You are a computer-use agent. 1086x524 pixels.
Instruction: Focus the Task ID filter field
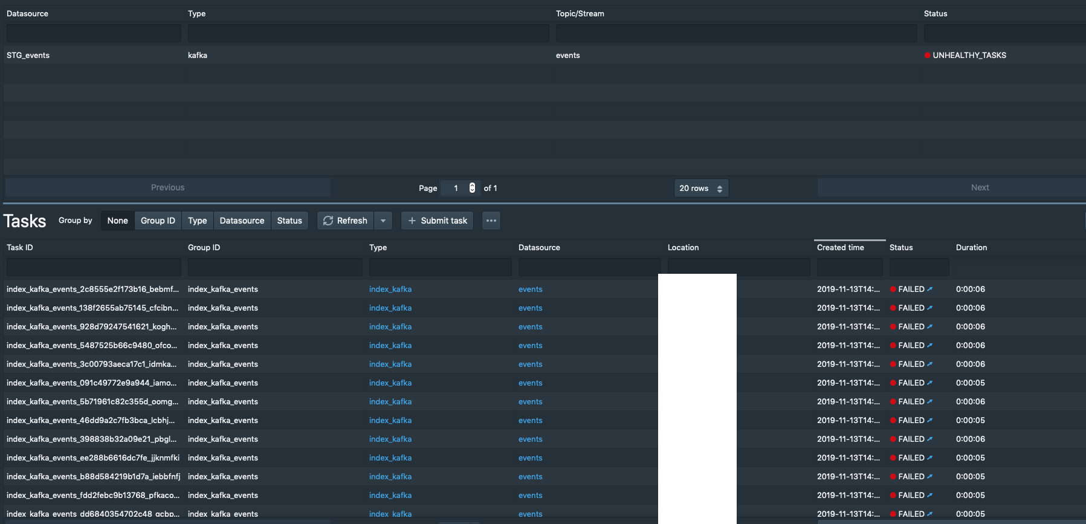(x=94, y=267)
